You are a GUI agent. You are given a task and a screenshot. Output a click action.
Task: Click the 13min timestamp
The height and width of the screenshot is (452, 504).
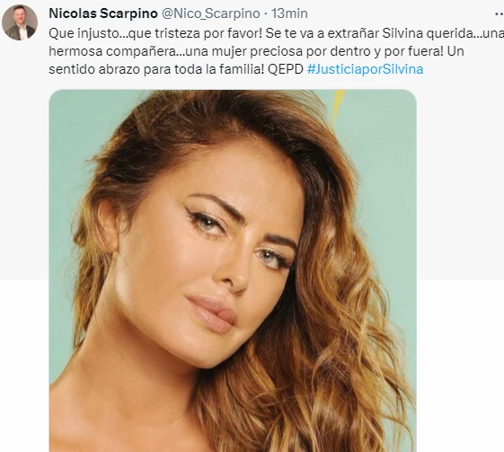click(289, 13)
